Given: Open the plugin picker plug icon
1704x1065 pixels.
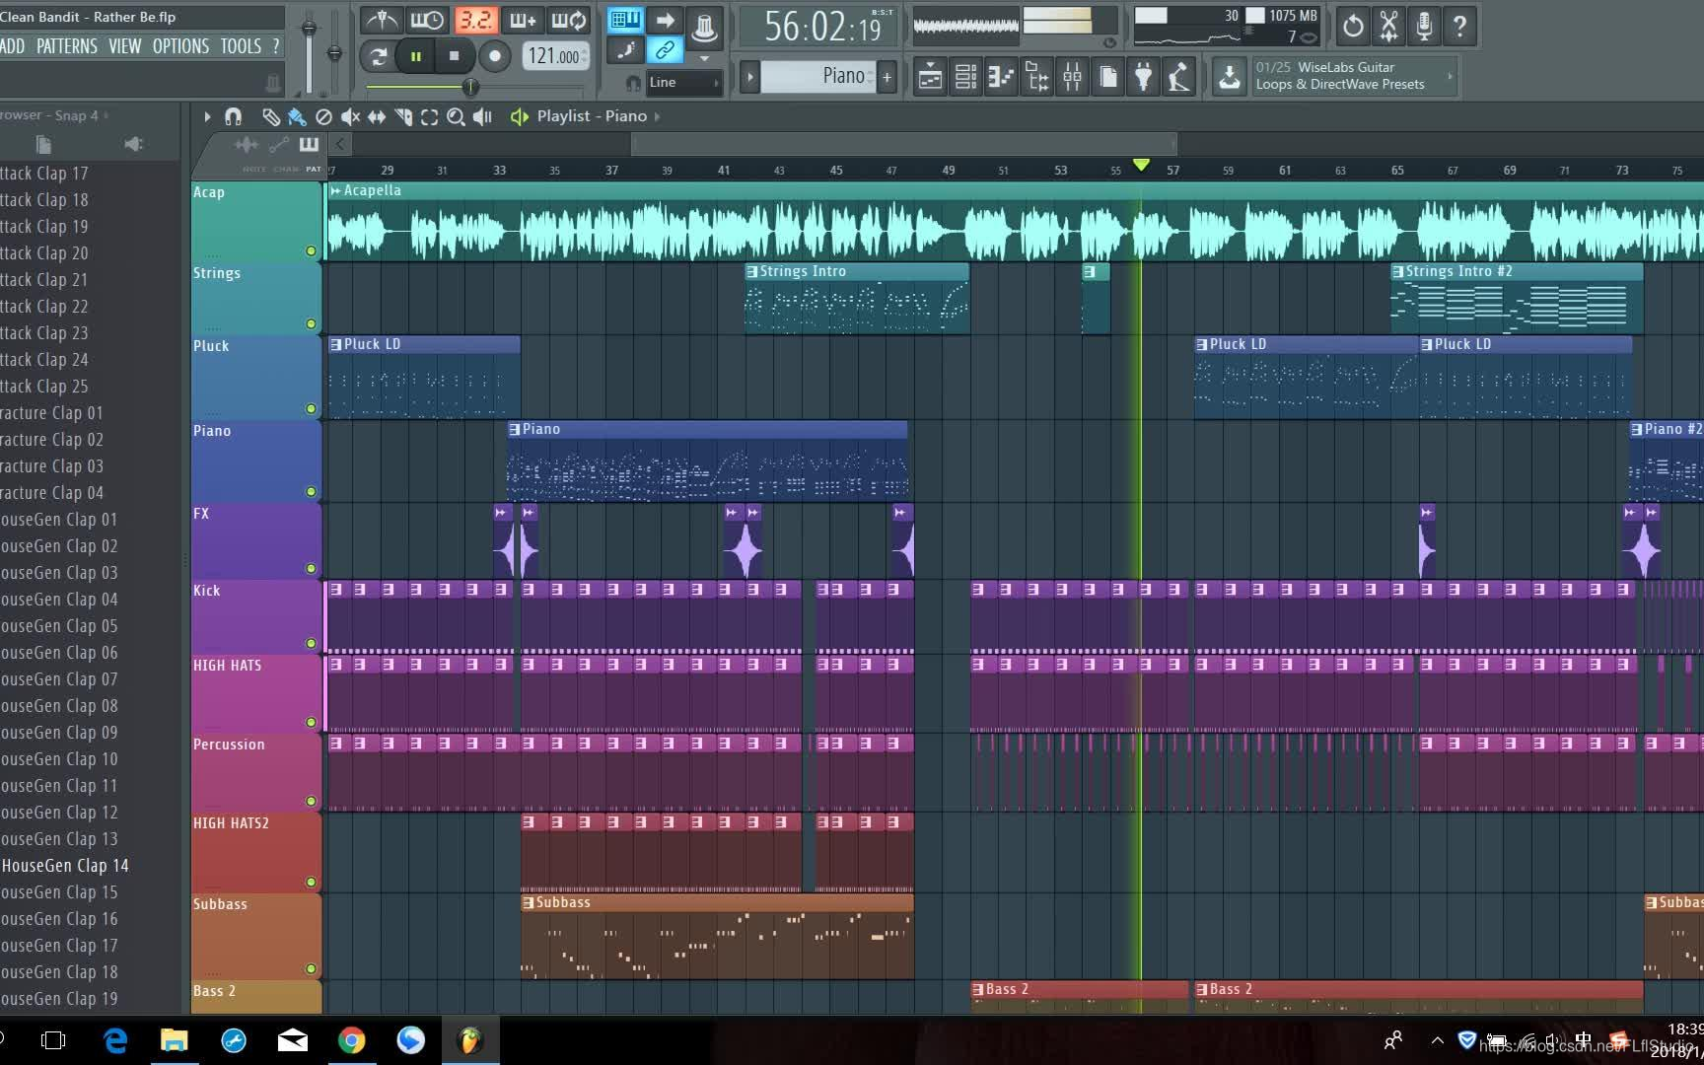Looking at the screenshot, I should [x=1144, y=76].
